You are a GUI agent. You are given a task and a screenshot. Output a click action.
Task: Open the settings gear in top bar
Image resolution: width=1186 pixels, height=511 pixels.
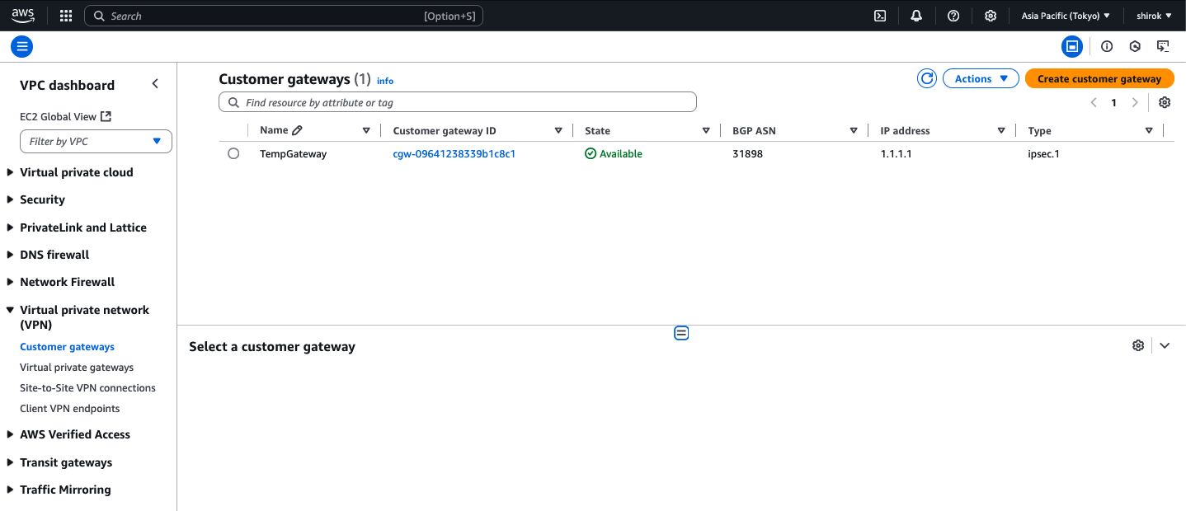(x=991, y=16)
